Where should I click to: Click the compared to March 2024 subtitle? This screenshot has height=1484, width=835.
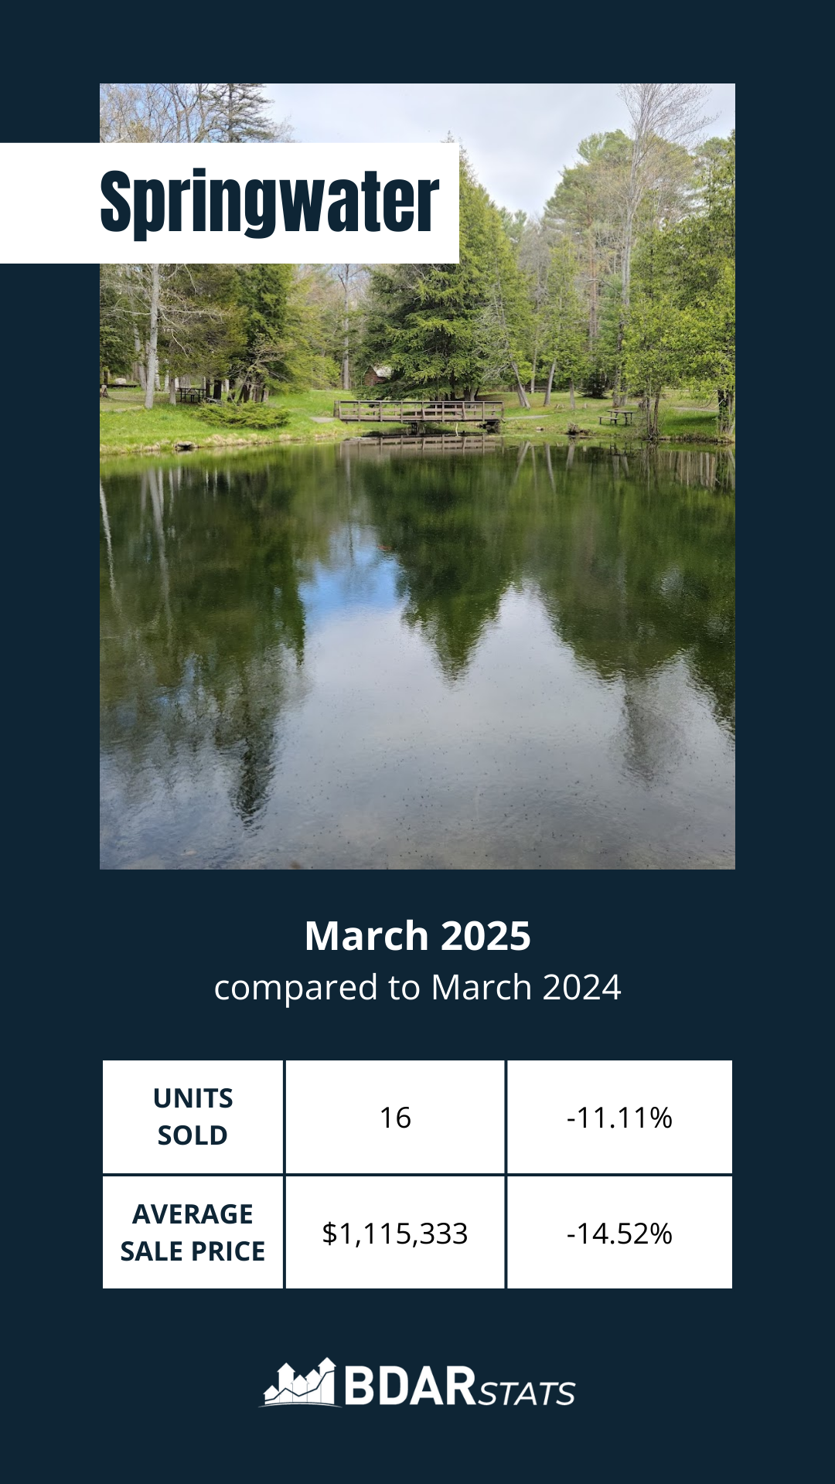(417, 988)
